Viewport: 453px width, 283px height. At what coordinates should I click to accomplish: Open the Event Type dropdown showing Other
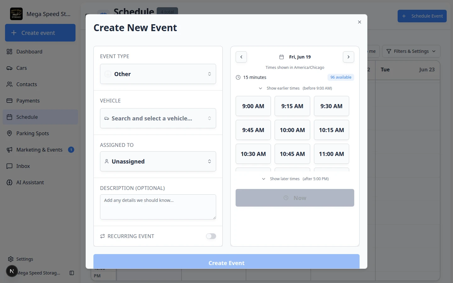[x=158, y=74]
